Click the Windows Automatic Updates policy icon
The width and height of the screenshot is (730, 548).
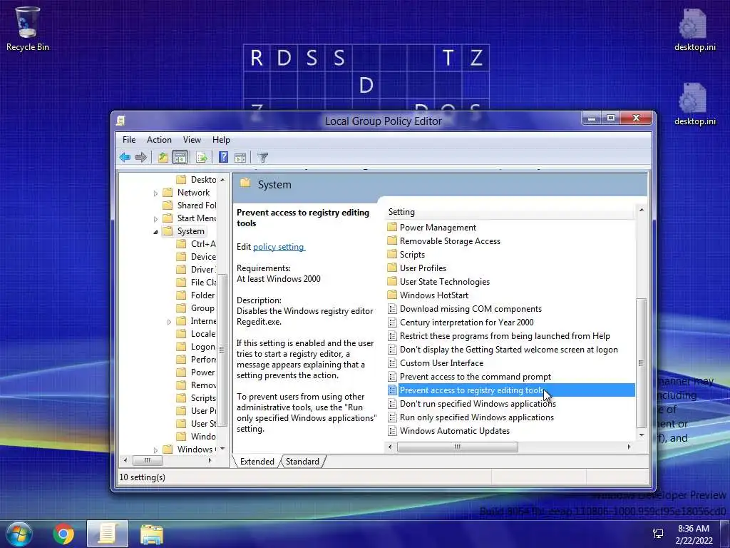tap(393, 431)
